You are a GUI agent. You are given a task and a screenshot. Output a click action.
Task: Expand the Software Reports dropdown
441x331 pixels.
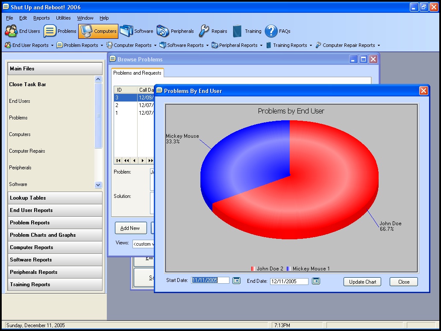[x=207, y=46]
